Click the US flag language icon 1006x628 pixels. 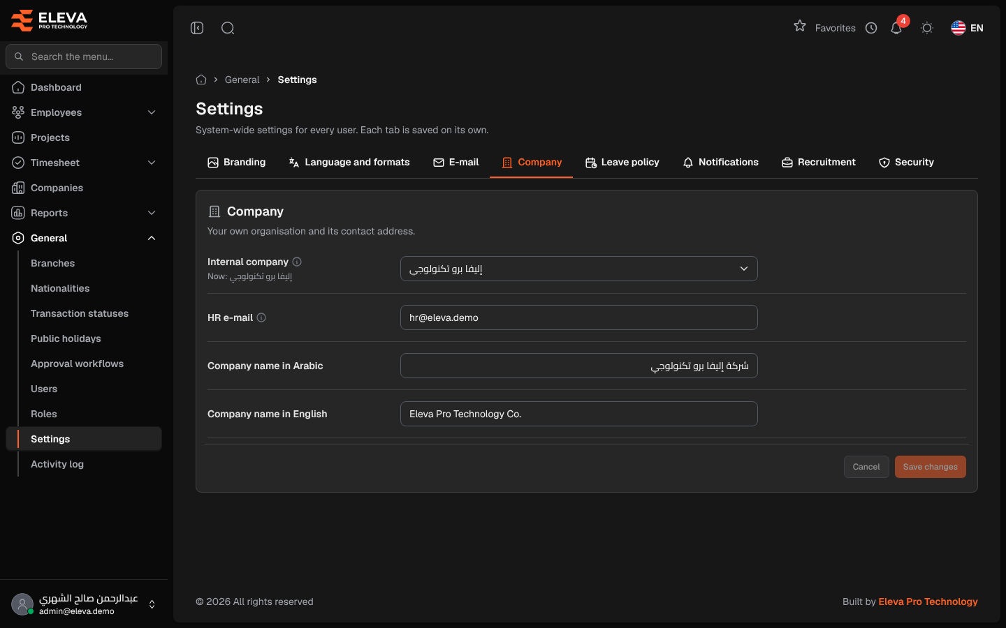(958, 28)
